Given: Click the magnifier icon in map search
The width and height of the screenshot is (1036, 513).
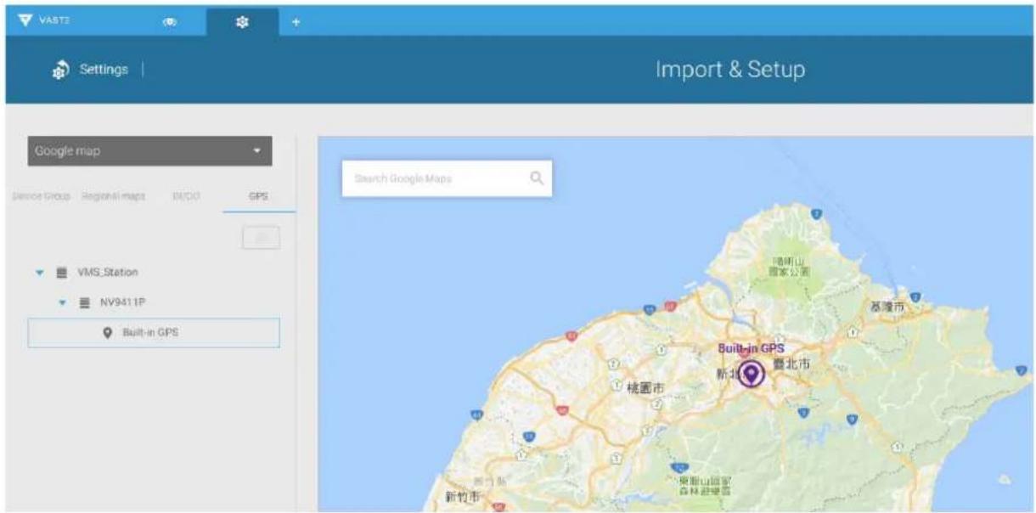Looking at the screenshot, I should [x=536, y=178].
